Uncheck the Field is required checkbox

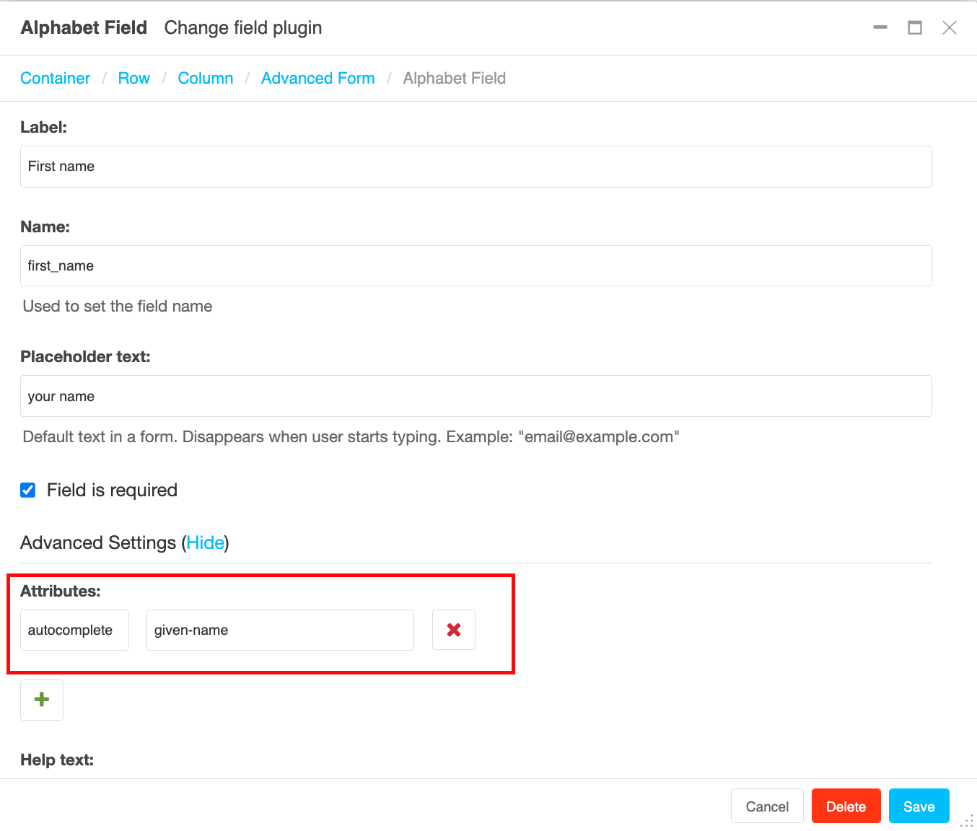pos(28,491)
